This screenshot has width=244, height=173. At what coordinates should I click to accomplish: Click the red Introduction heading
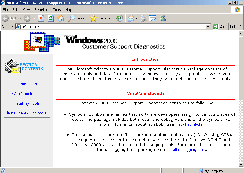coord(146,59)
